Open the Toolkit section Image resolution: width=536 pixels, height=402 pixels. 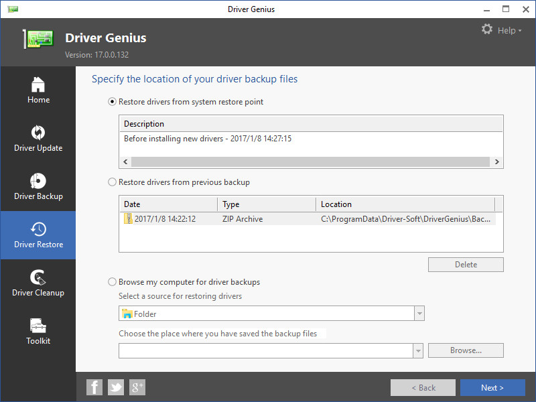click(x=38, y=331)
